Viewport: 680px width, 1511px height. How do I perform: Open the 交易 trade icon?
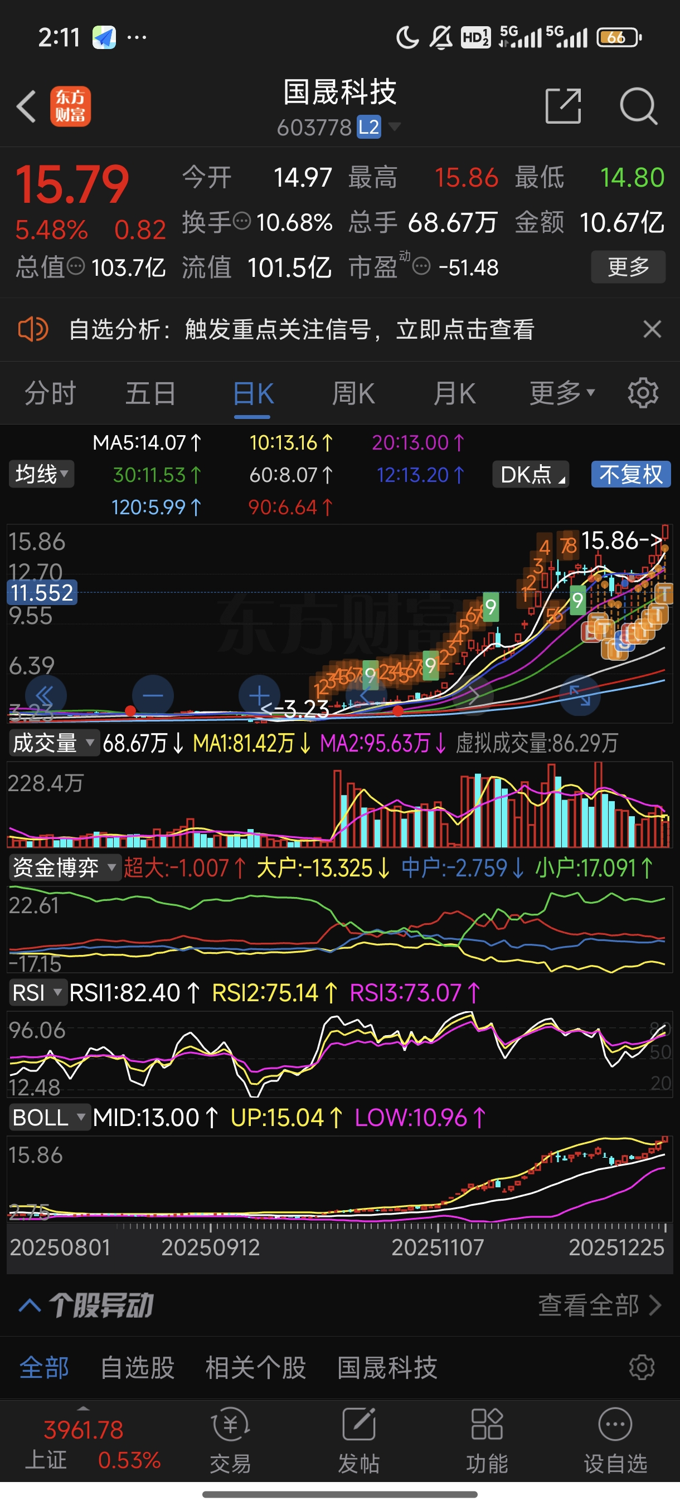click(x=231, y=1441)
